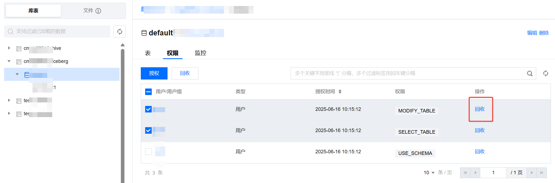The height and width of the screenshot is (183, 555).
Task: Click the info icon next to 文件
Action: point(98,11)
